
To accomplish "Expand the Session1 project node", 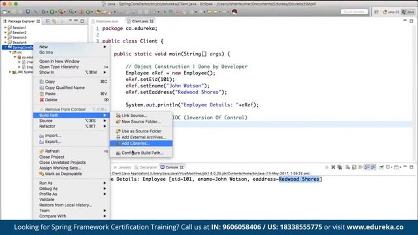I will tap(5, 27).
